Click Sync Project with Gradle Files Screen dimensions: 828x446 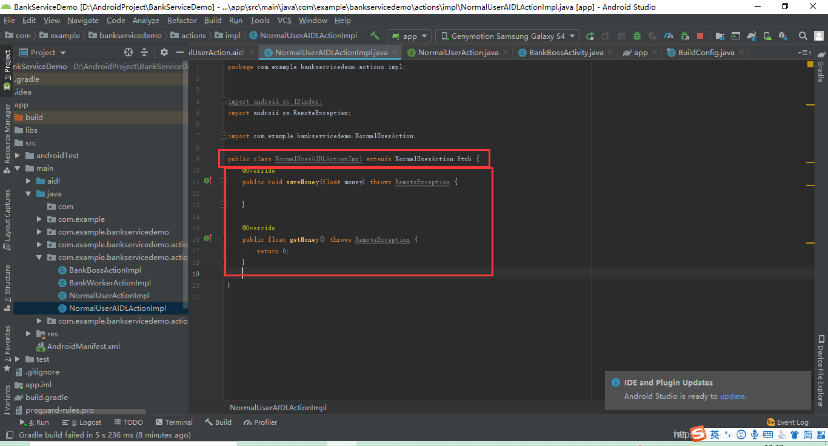(x=752, y=36)
